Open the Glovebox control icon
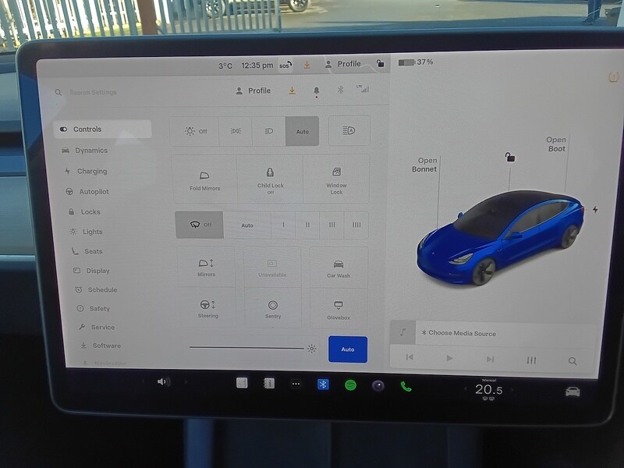This screenshot has width=624, height=468. click(x=338, y=308)
